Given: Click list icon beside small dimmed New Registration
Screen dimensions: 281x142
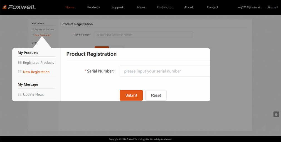Looking at the screenshot, I should click(33, 35).
